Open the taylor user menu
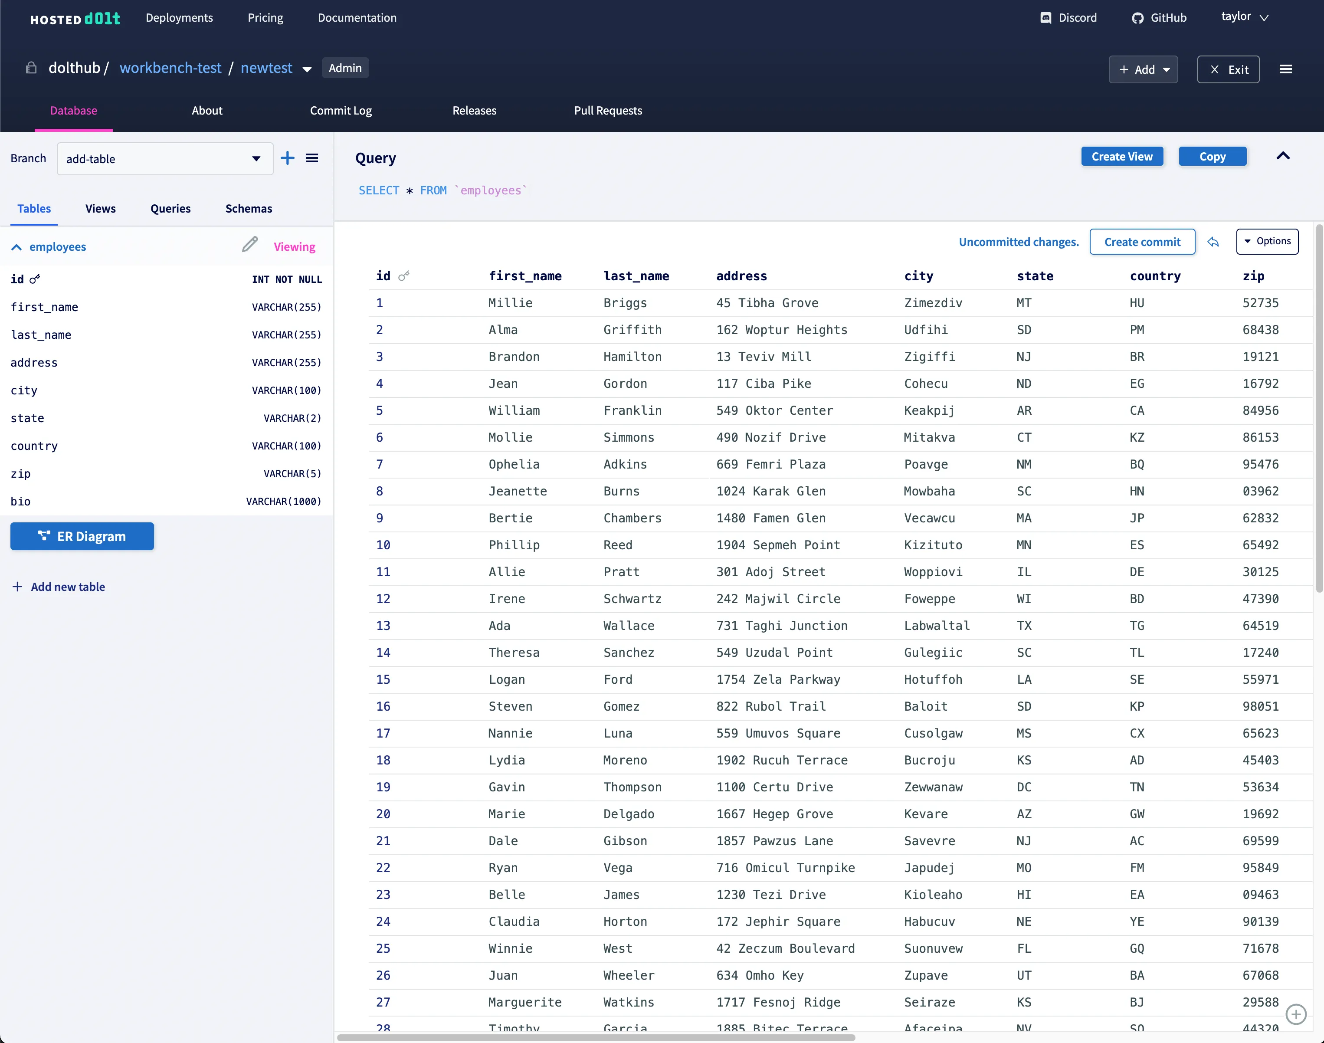1324x1043 pixels. click(x=1244, y=17)
